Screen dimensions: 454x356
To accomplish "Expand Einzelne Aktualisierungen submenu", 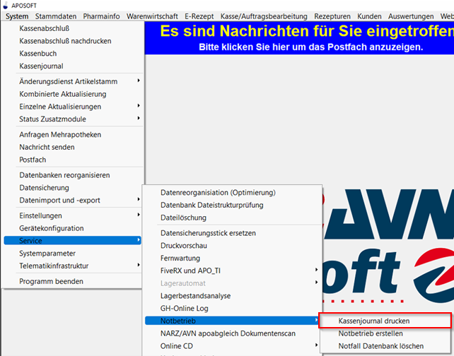I will coord(72,107).
